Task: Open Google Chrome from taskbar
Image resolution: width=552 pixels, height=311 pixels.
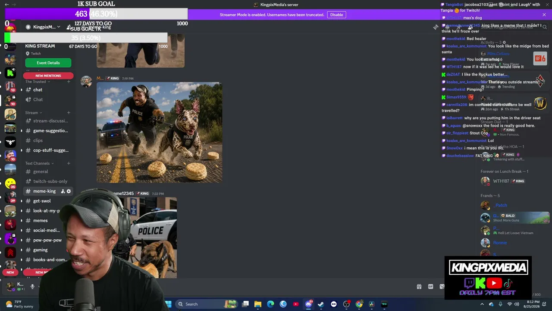Action: (x=359, y=304)
